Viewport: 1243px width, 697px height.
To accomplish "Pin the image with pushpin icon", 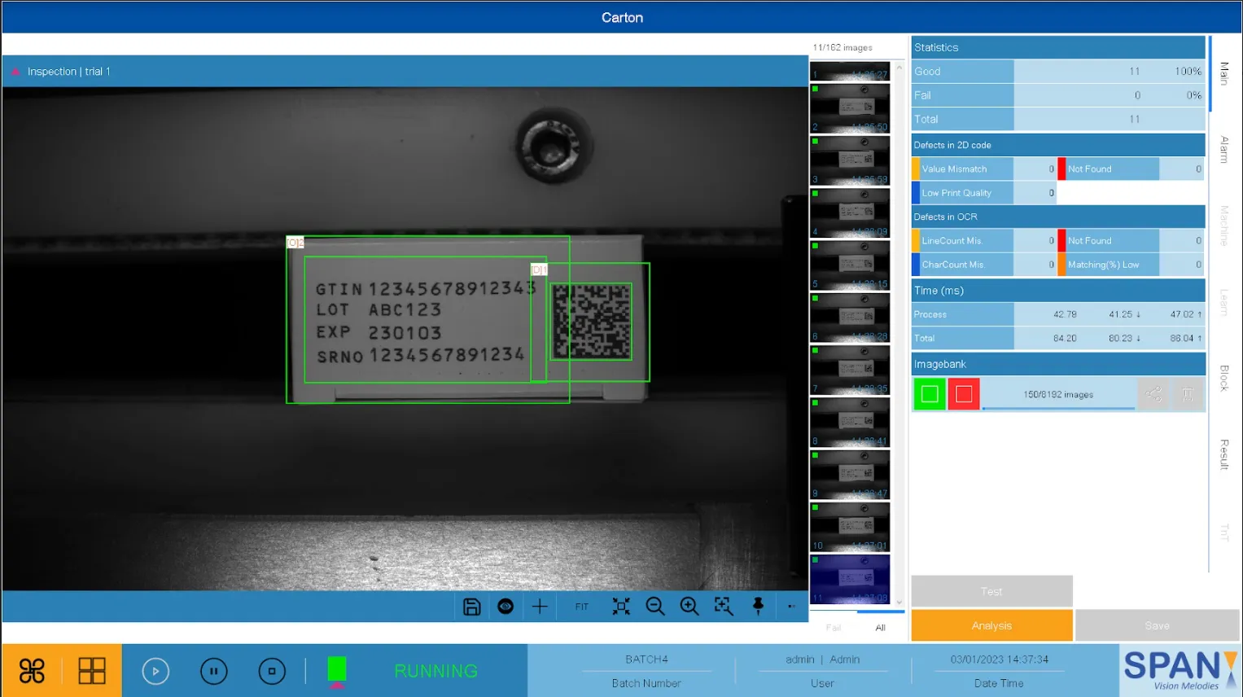I will coord(758,607).
